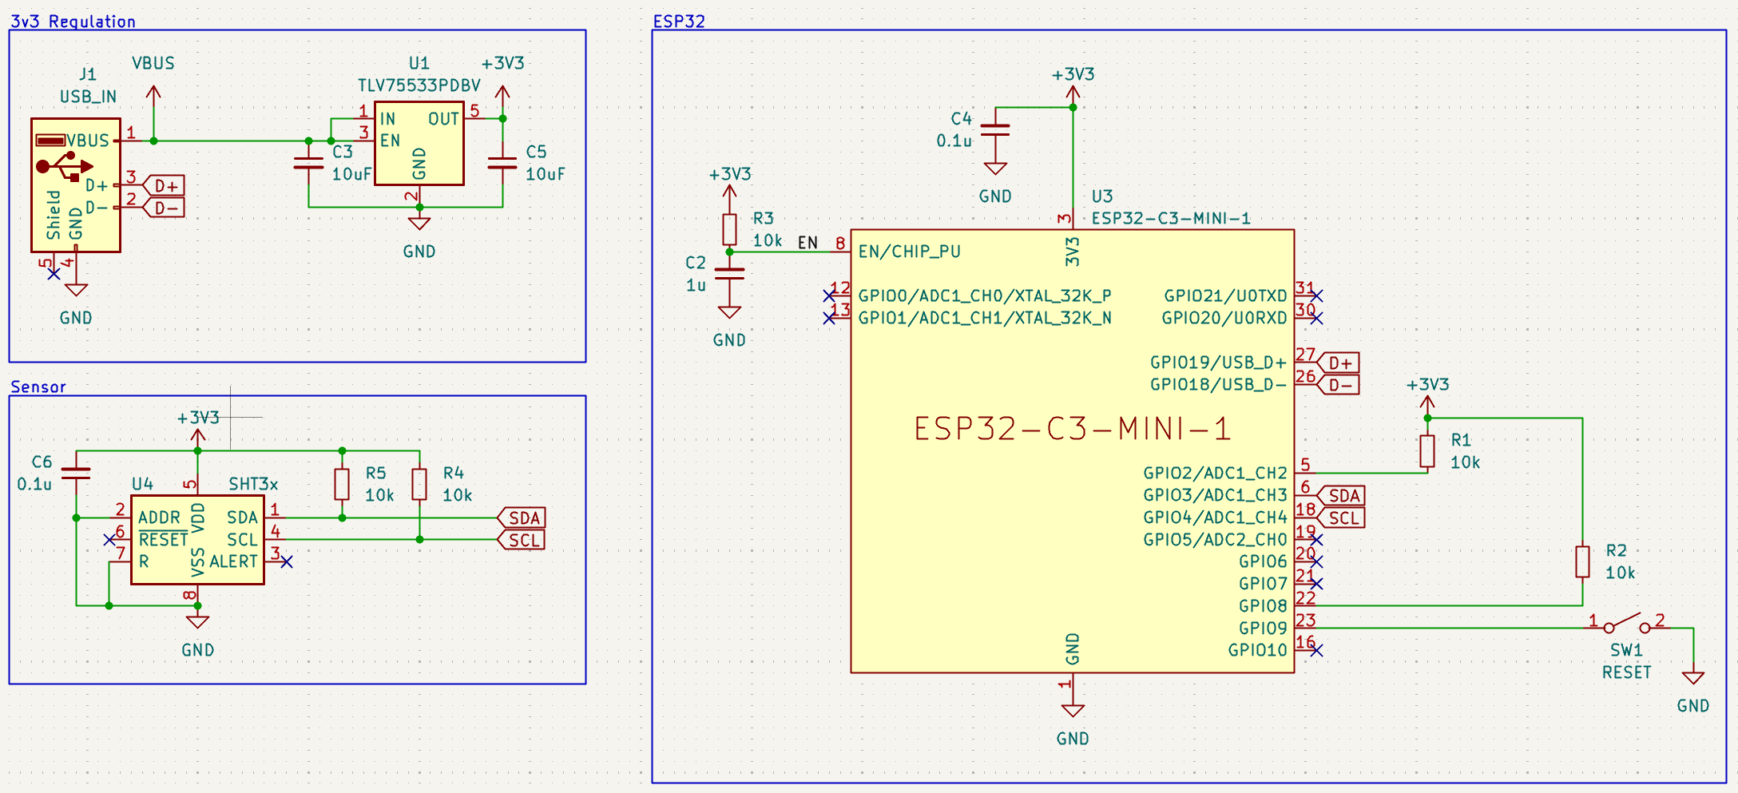Click the C2 1u capacitor symbol
1738x793 pixels.
click(729, 274)
